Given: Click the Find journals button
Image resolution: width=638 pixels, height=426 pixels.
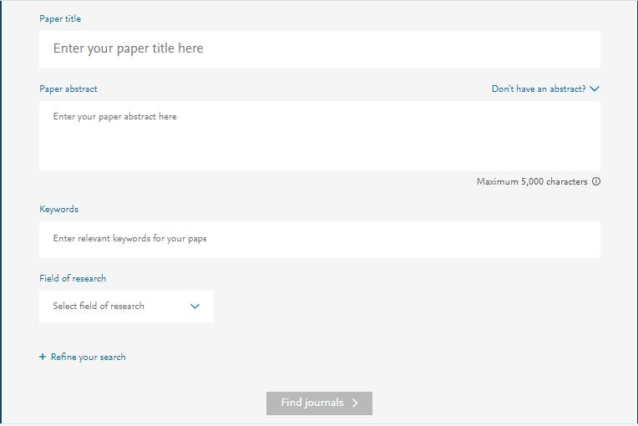Looking at the screenshot, I should point(319,403).
